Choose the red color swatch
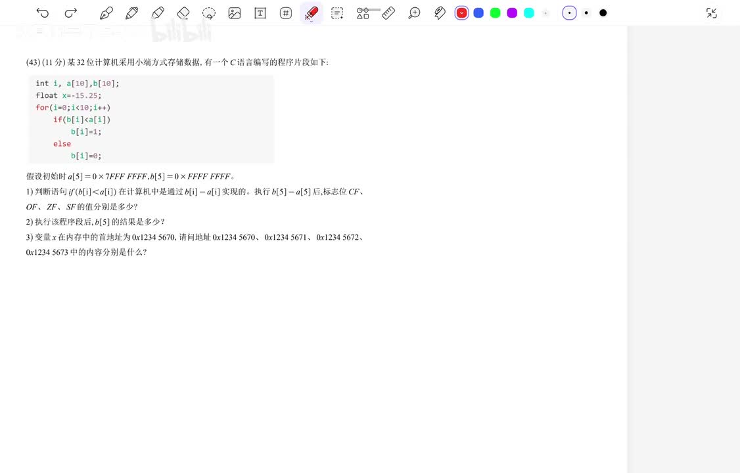740x473 pixels. pyautogui.click(x=461, y=12)
